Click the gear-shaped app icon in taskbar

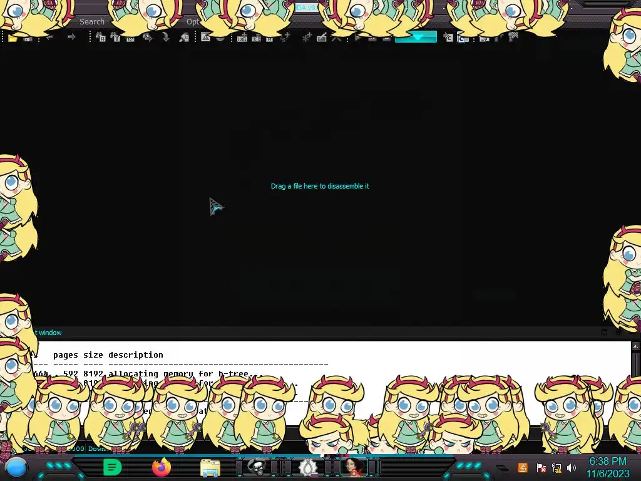coord(307,467)
